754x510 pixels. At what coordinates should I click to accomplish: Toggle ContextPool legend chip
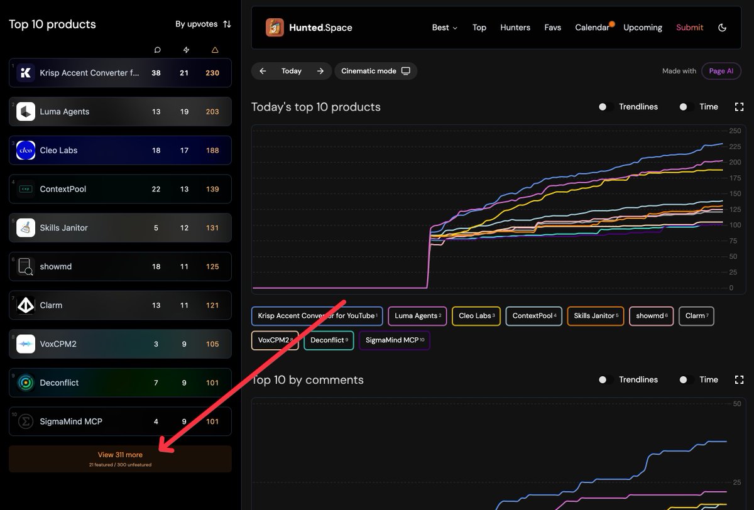tap(534, 316)
